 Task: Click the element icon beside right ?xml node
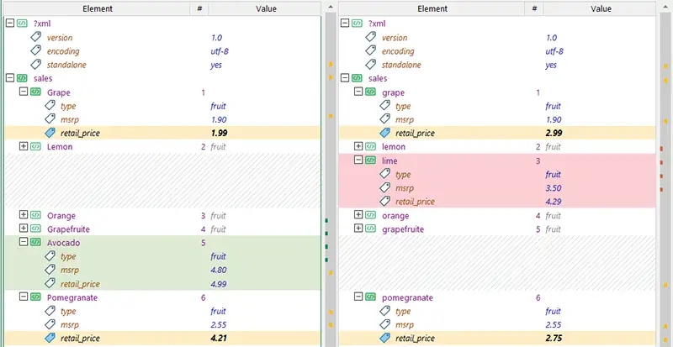point(357,24)
